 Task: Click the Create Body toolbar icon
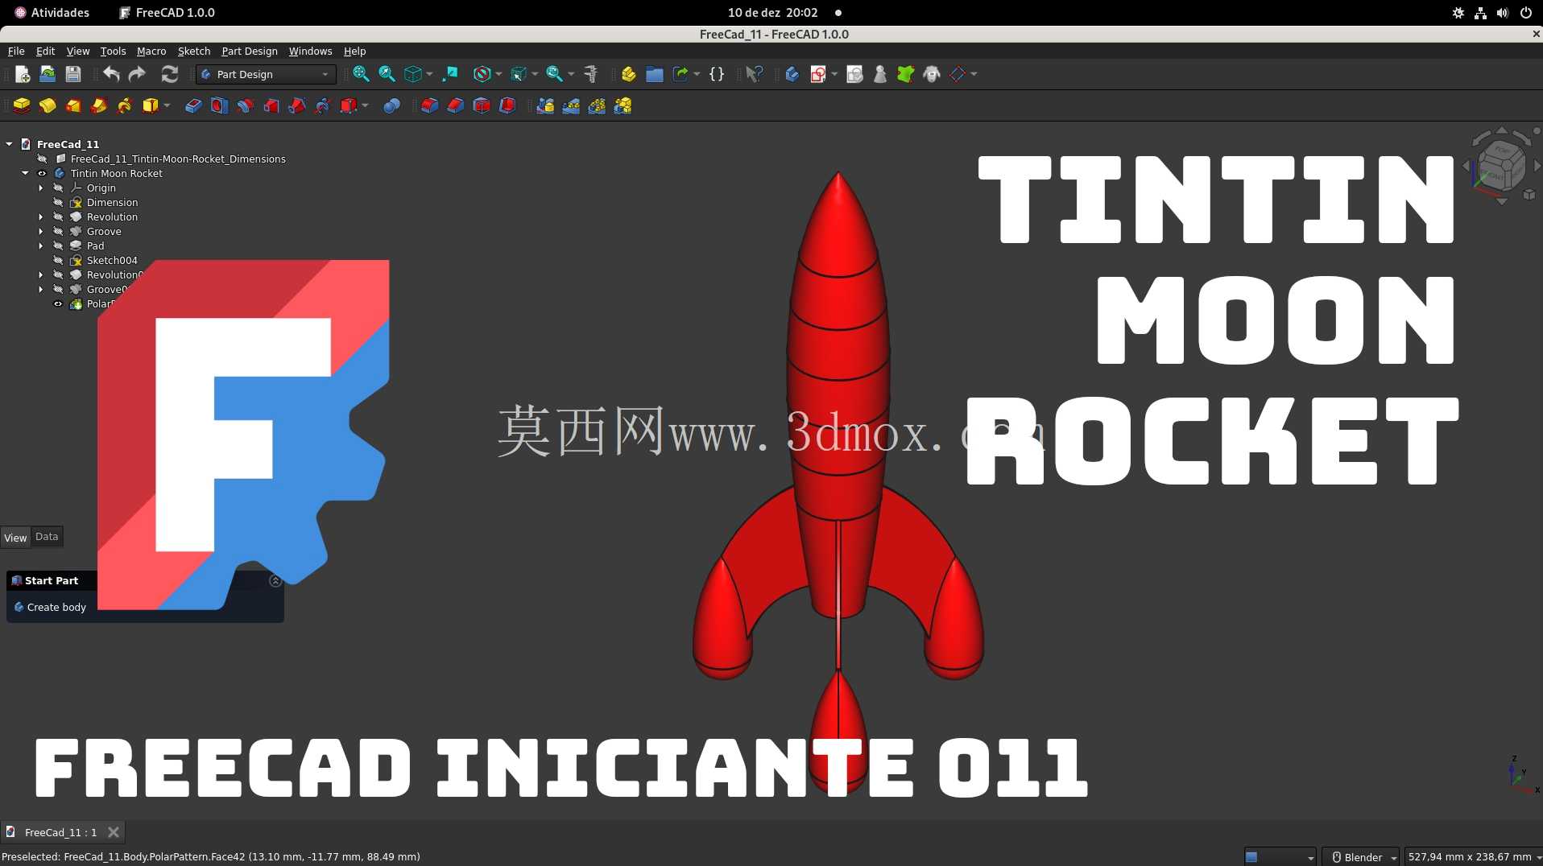click(x=792, y=74)
